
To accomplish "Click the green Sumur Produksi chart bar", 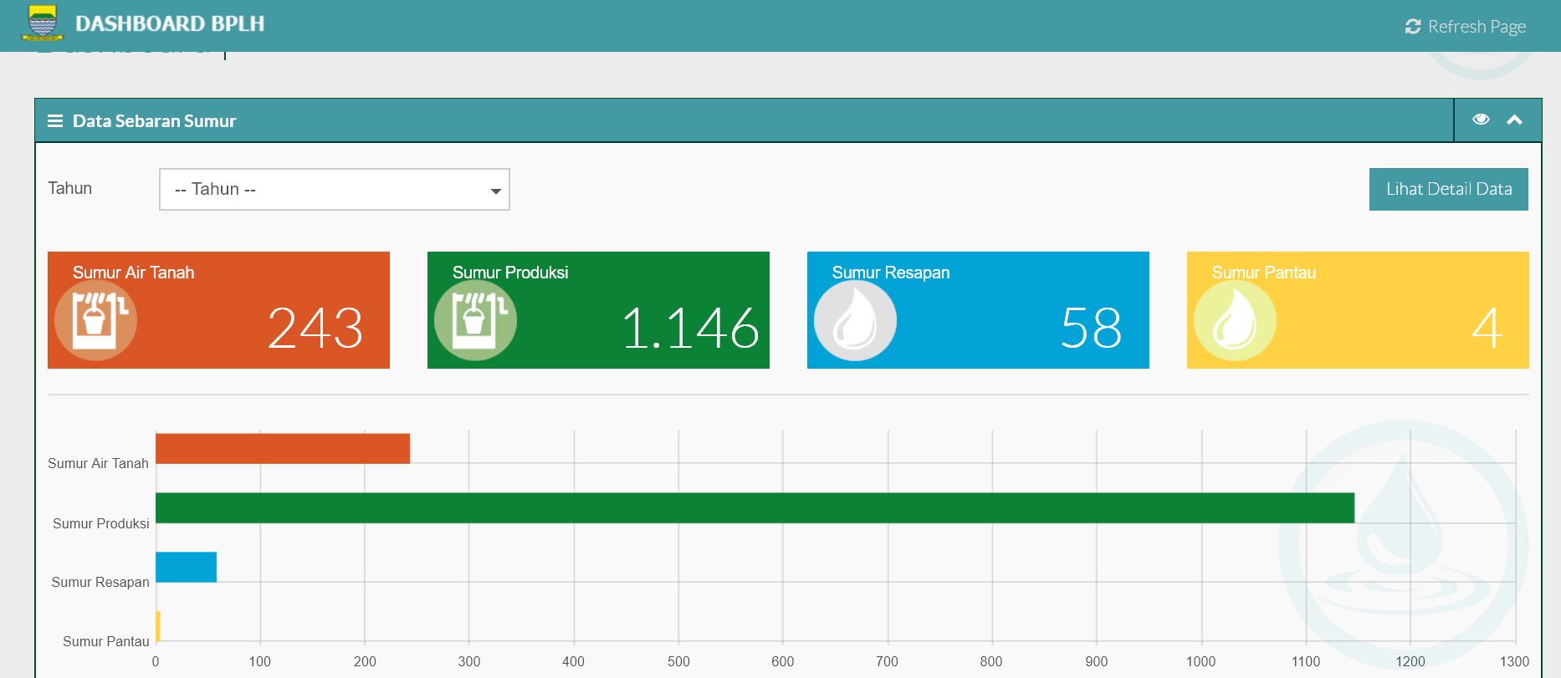I will tap(755, 507).
